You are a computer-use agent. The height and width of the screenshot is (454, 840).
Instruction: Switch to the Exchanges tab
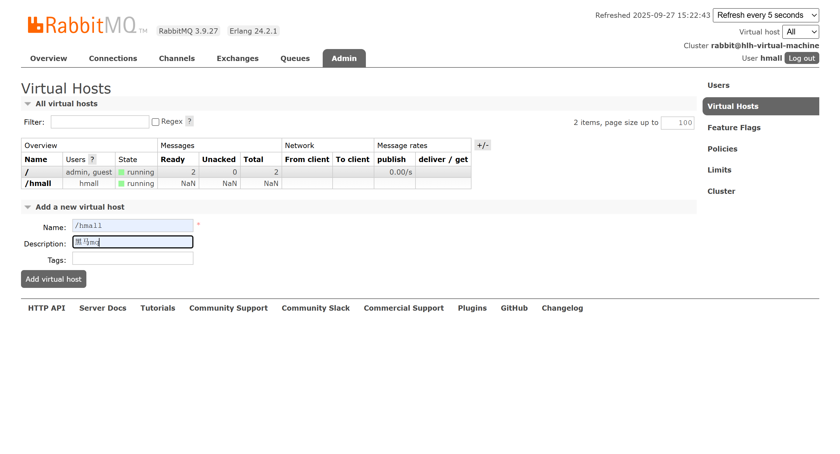tap(237, 58)
